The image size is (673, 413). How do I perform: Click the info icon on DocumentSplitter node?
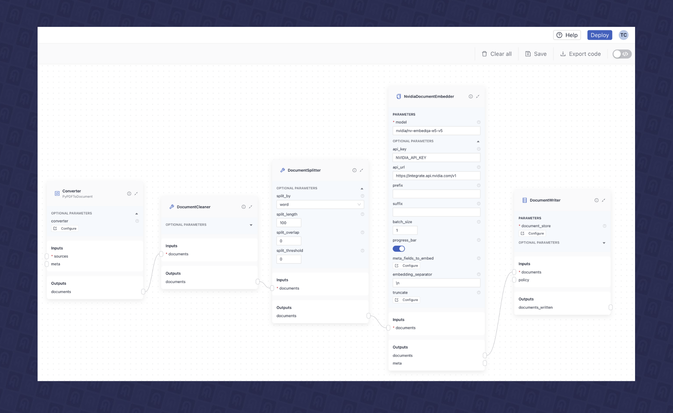(x=354, y=170)
